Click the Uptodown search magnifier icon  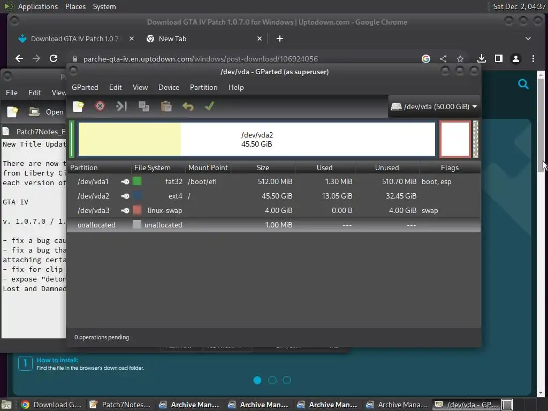(523, 84)
